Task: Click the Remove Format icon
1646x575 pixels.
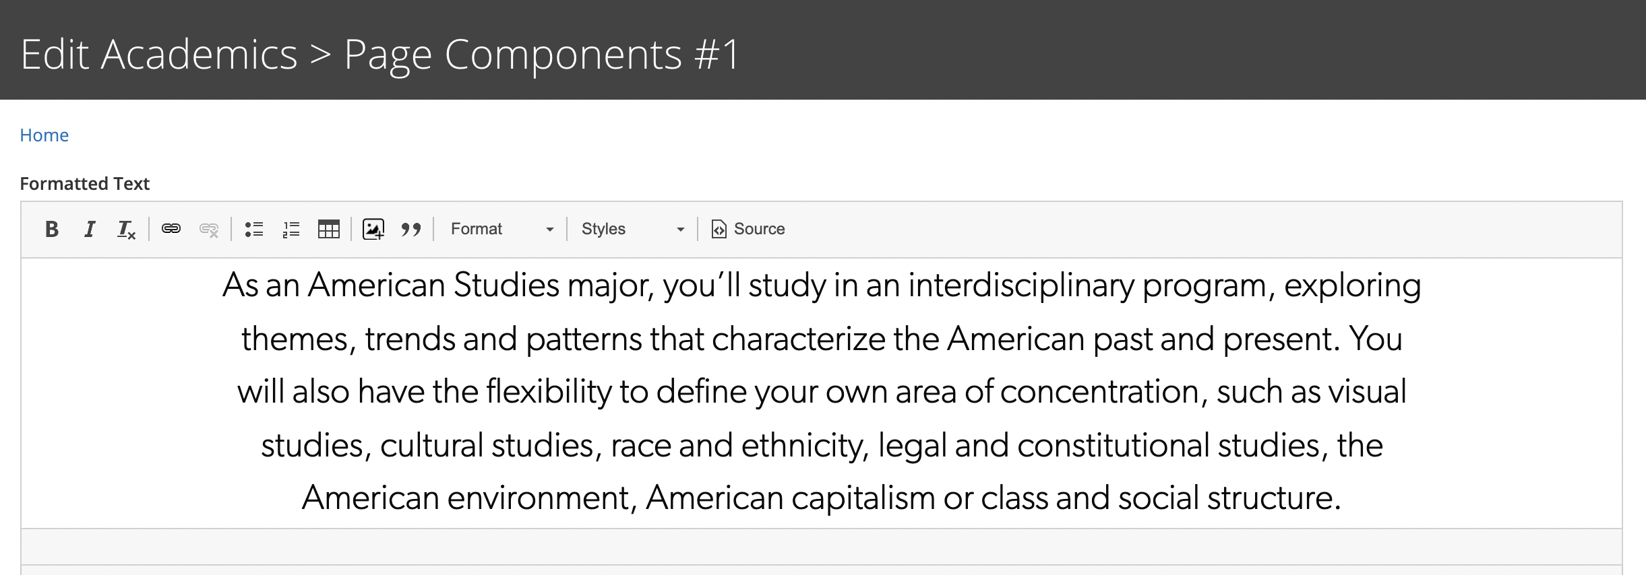Action: tap(127, 230)
